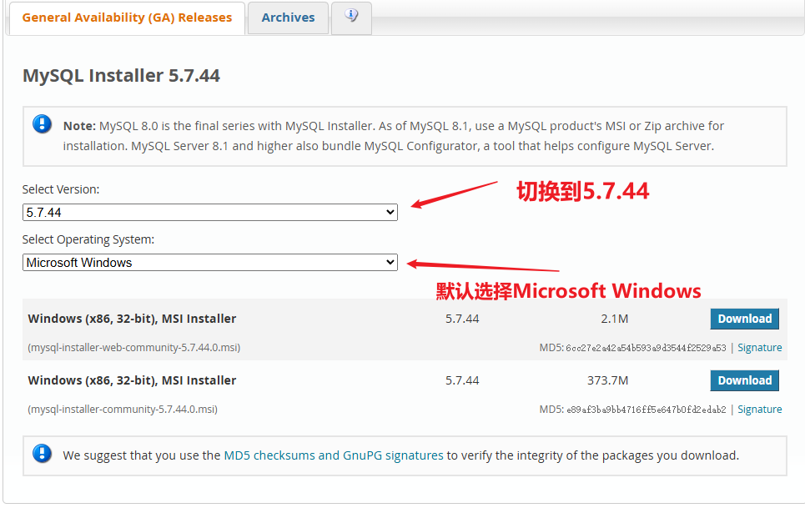The image size is (805, 508).
Task: Select the MD5 hash starting with 6cc27e2a
Action: pyautogui.click(x=646, y=348)
